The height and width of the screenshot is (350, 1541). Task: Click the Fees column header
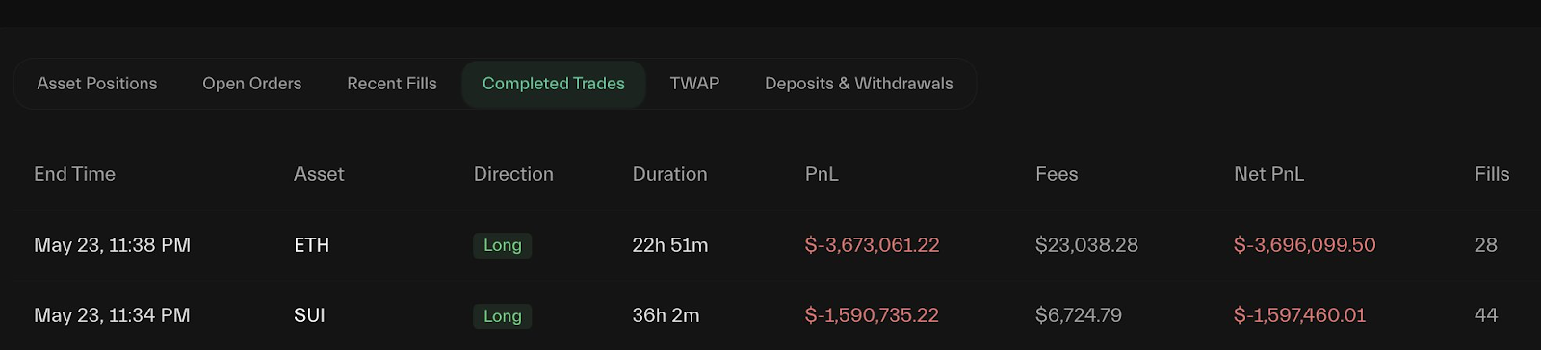tap(1057, 174)
